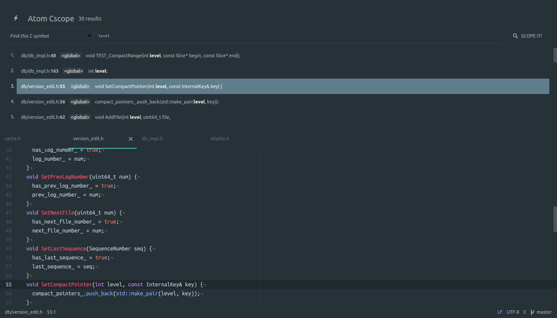557x318 pixels.
Task: Click the db/version_edit.h path in status bar
Action: (24, 312)
